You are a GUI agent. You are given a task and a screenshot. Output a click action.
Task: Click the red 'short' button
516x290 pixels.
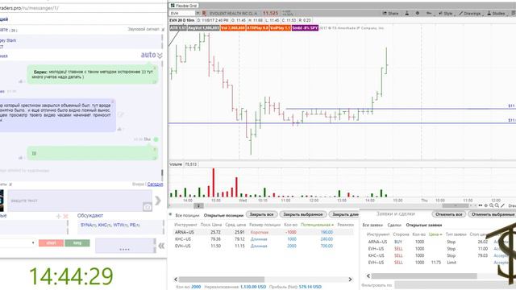(51, 243)
